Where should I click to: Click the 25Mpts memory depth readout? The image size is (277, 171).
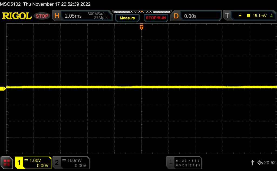(x=101, y=18)
